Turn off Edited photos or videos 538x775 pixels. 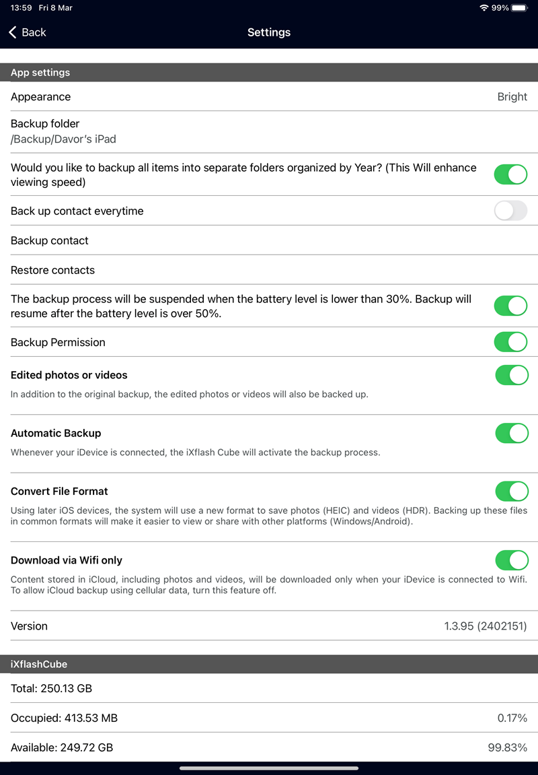click(511, 375)
